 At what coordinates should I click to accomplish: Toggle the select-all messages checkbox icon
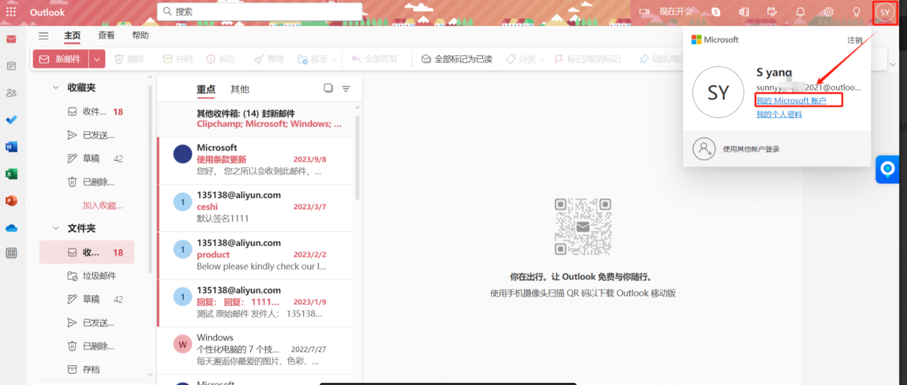[328, 88]
